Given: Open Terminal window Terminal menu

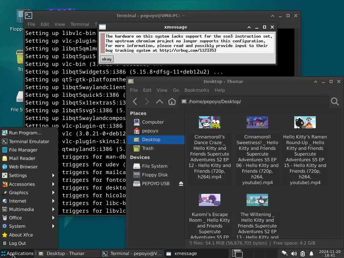Looking at the screenshot, I should (x=80, y=24).
